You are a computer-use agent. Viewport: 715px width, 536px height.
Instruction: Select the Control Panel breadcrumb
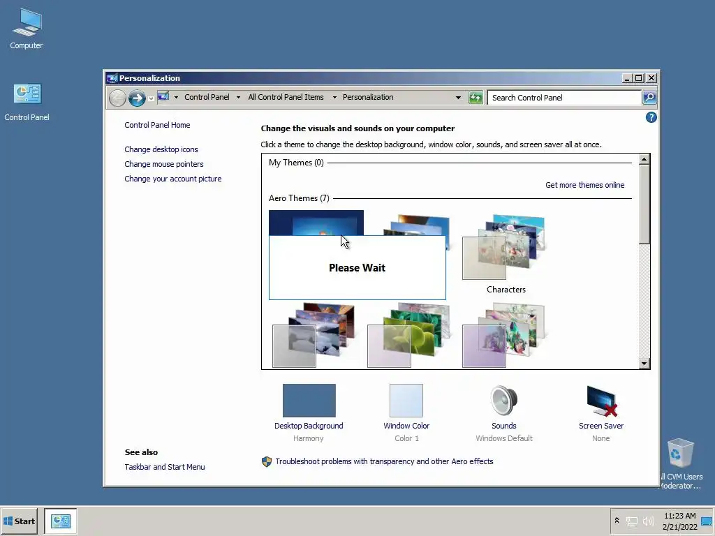[207, 97]
